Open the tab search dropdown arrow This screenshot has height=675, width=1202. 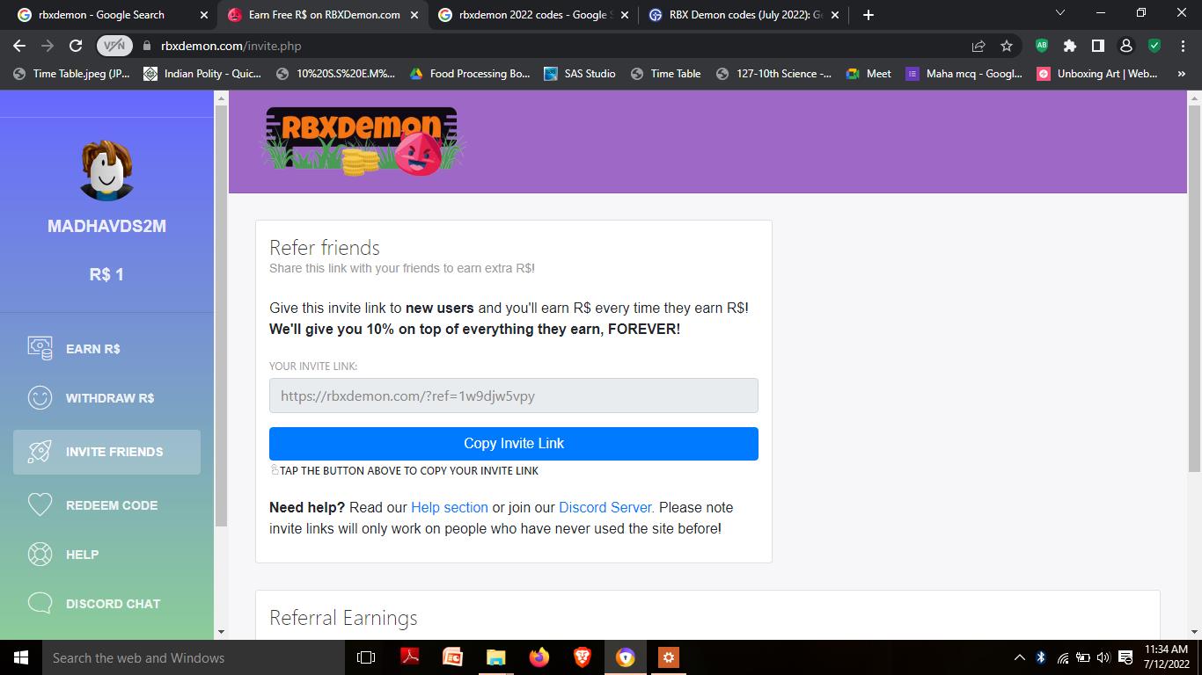1059,14
